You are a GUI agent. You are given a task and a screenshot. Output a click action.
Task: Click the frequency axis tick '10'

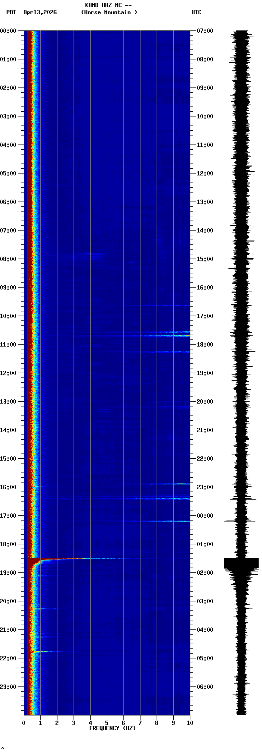[190, 723]
